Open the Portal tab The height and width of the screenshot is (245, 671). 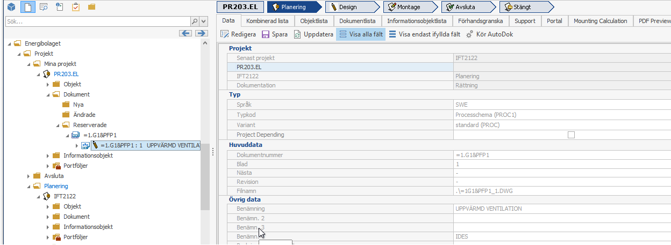tap(554, 21)
